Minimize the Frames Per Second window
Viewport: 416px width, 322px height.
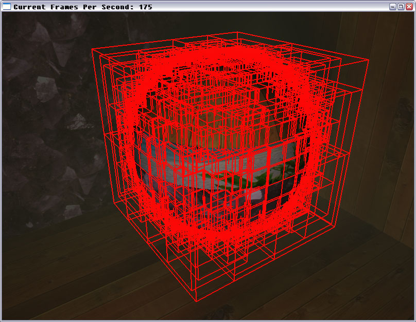pyautogui.click(x=393, y=7)
